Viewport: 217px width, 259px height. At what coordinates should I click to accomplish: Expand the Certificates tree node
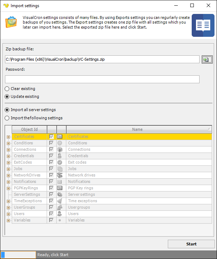coord(8,137)
